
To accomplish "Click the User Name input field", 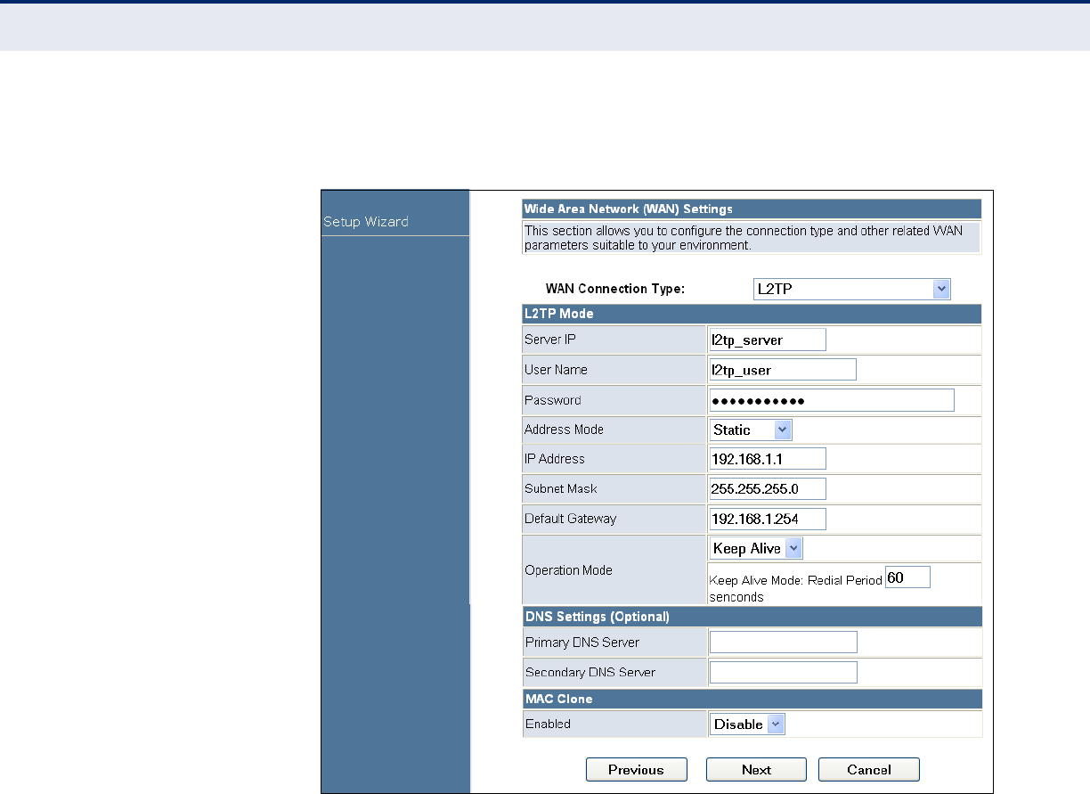I will [783, 370].
